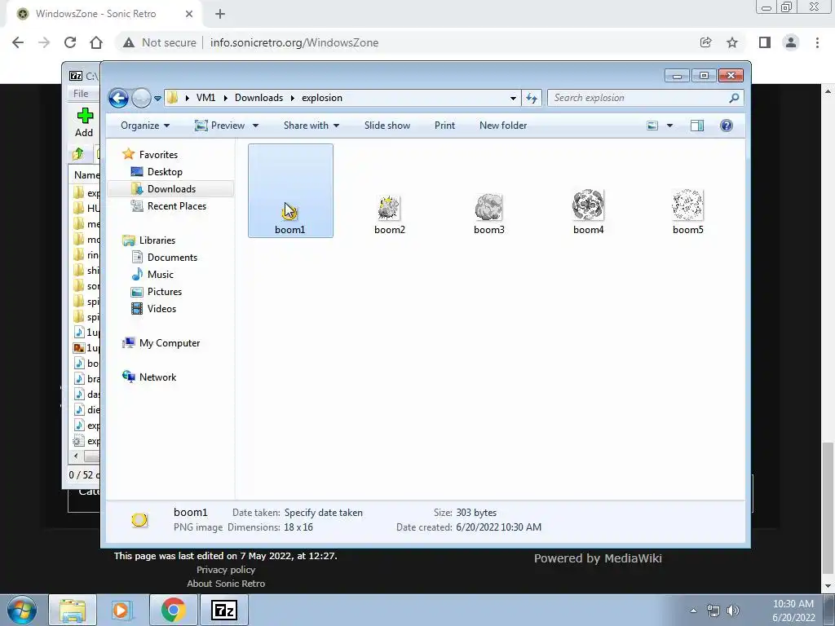The width and height of the screenshot is (835, 626).
Task: Open the view options dropdown arrow
Action: (670, 126)
